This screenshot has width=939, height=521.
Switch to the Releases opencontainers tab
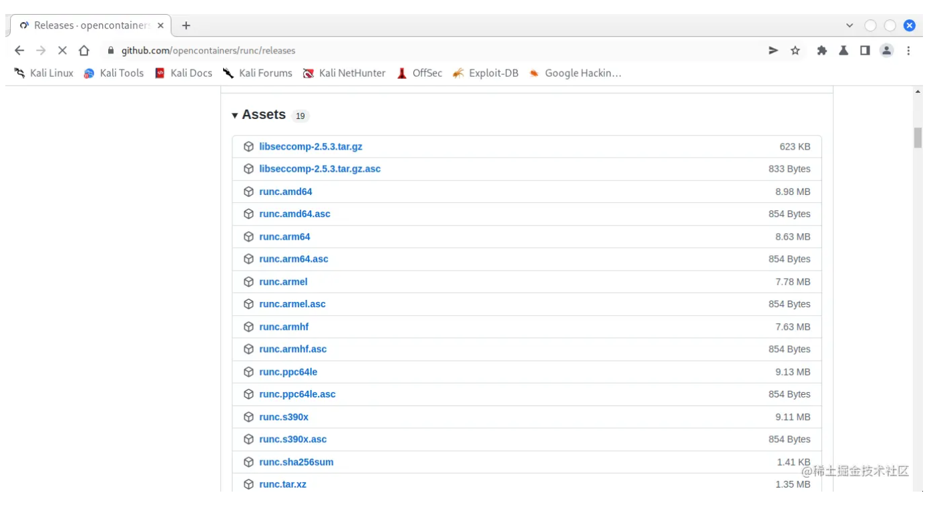tap(87, 25)
